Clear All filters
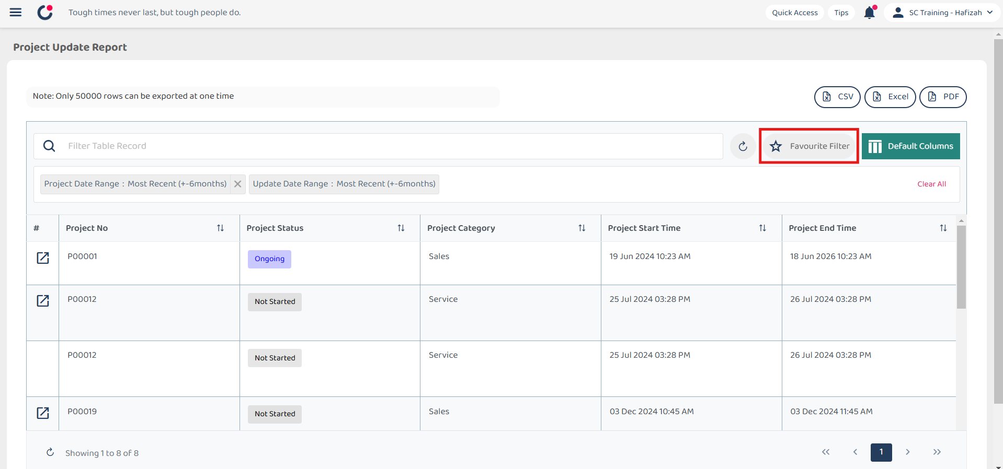 (931, 184)
